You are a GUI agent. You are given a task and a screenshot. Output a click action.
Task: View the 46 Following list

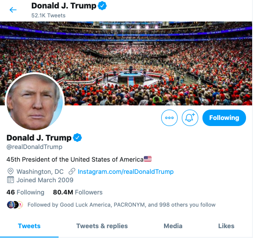coord(25,193)
